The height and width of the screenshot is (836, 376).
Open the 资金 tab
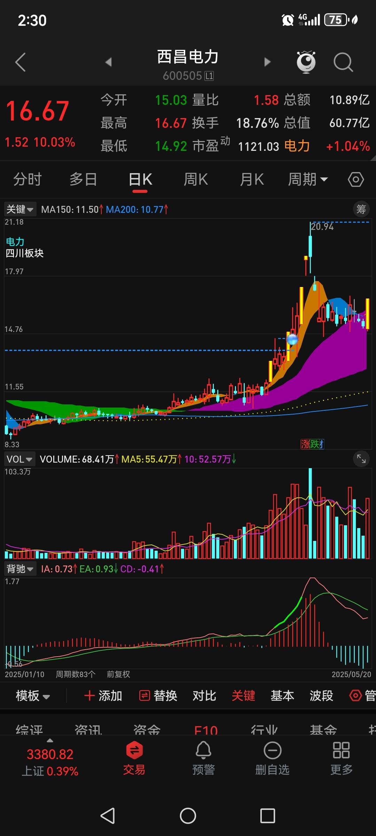click(x=147, y=729)
